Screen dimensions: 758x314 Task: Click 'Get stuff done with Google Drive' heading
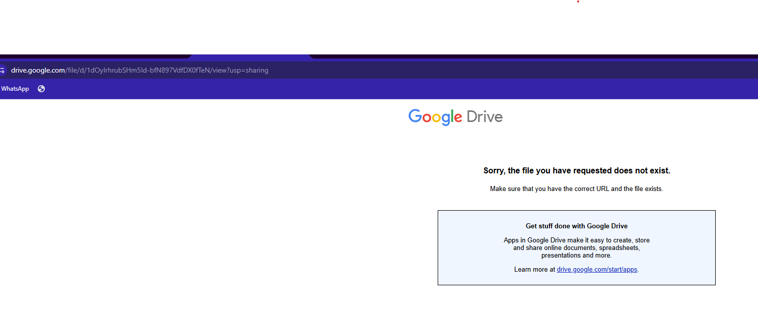pos(577,226)
